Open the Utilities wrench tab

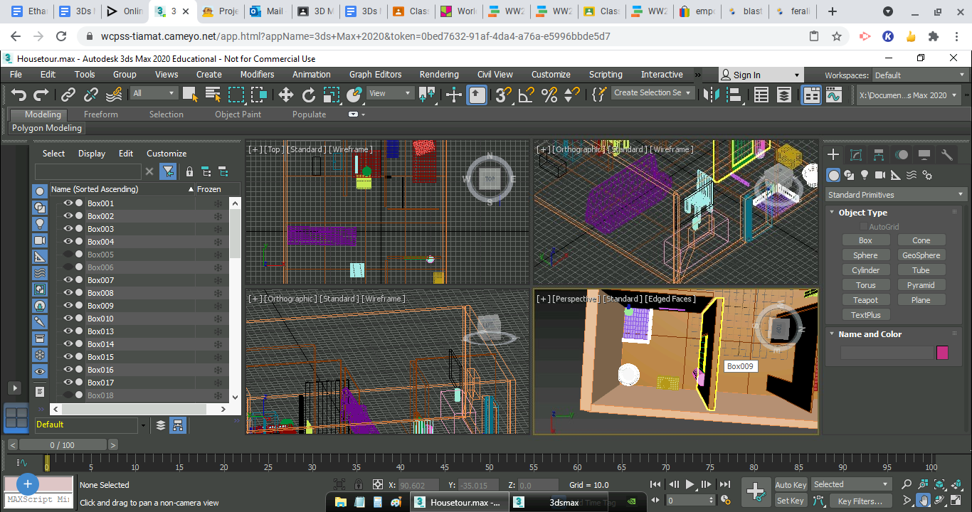click(947, 154)
